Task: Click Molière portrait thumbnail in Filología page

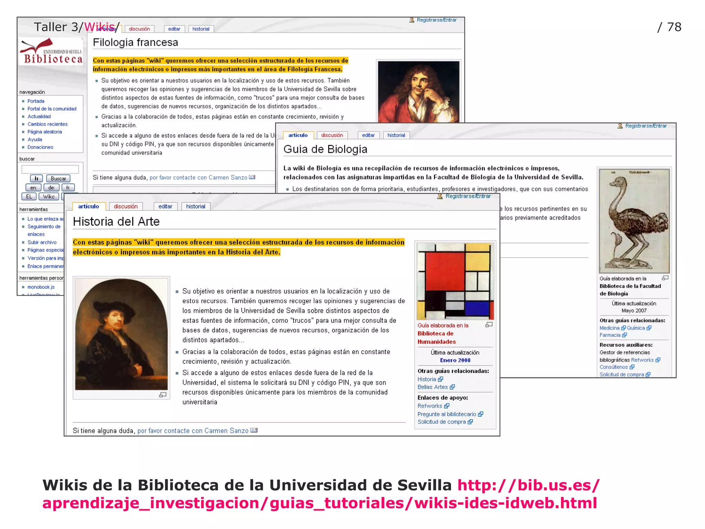Action: tap(419, 92)
